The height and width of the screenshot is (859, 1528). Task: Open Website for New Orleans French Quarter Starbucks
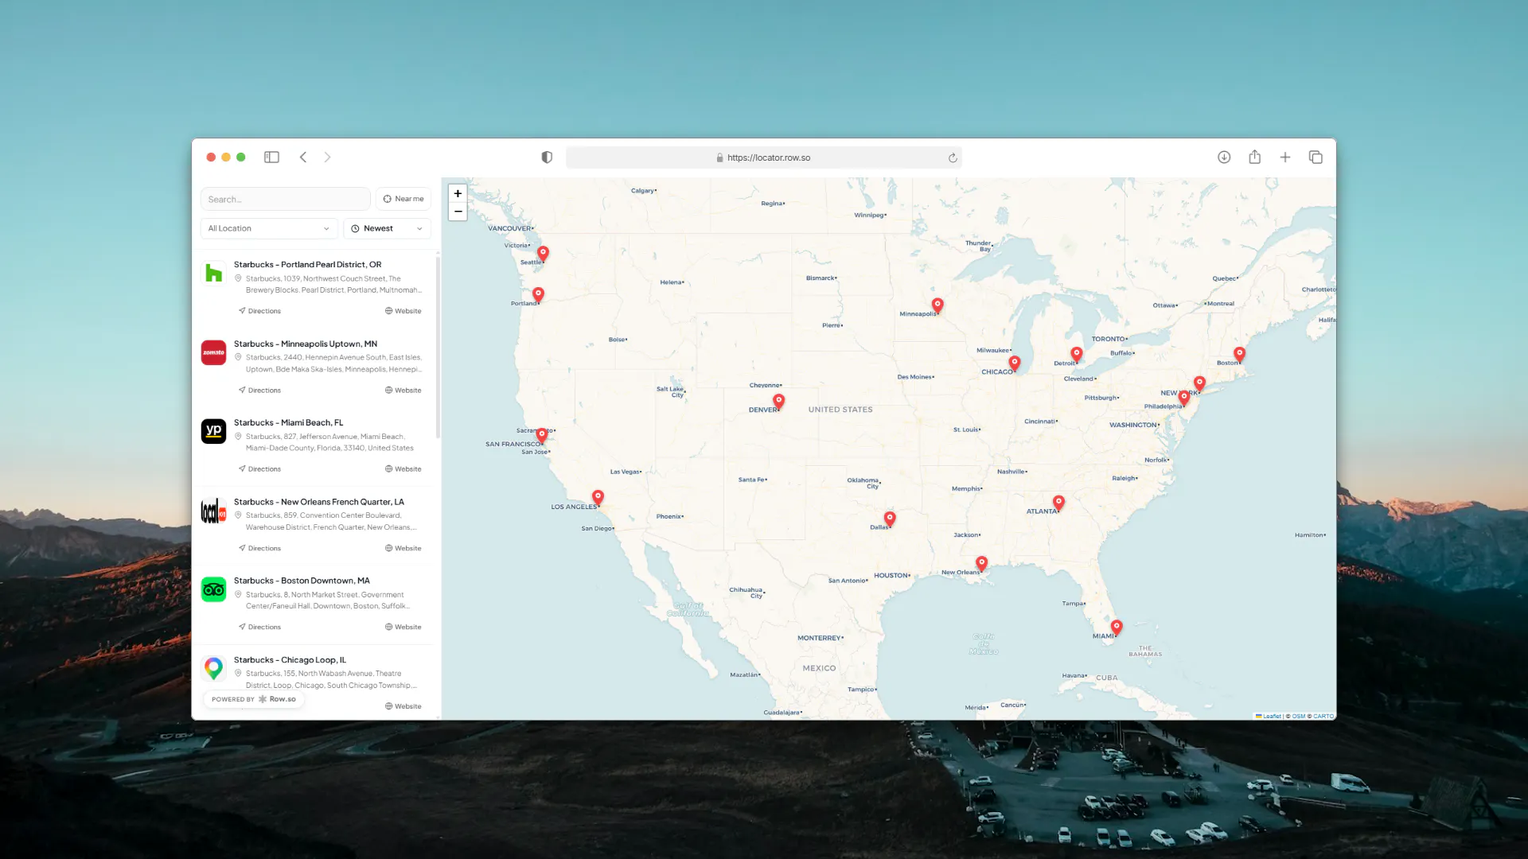[403, 548]
